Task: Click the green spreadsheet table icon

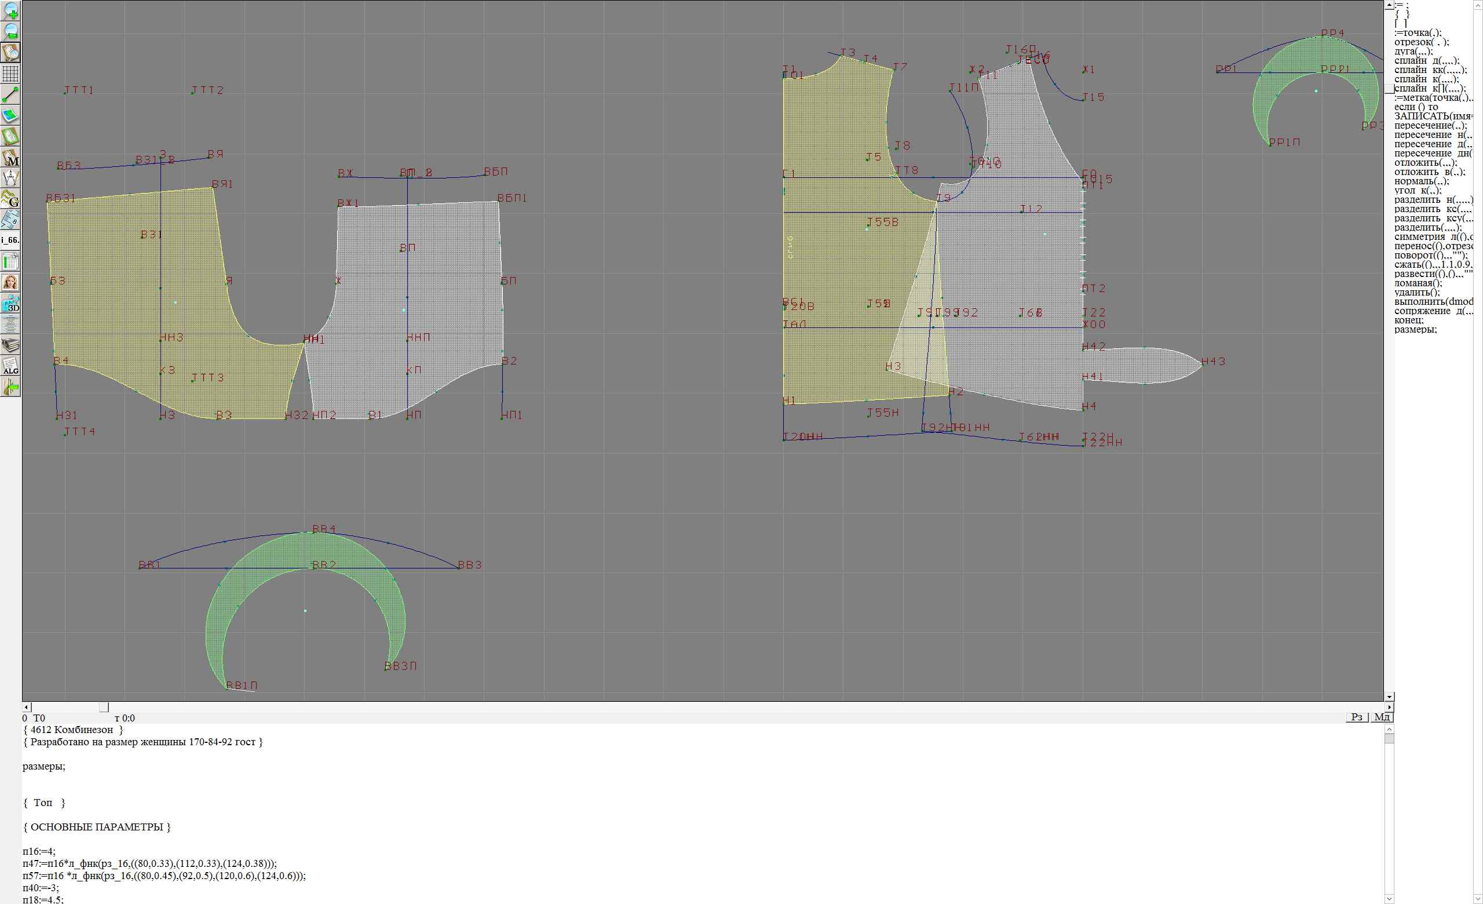Action: click(x=11, y=261)
